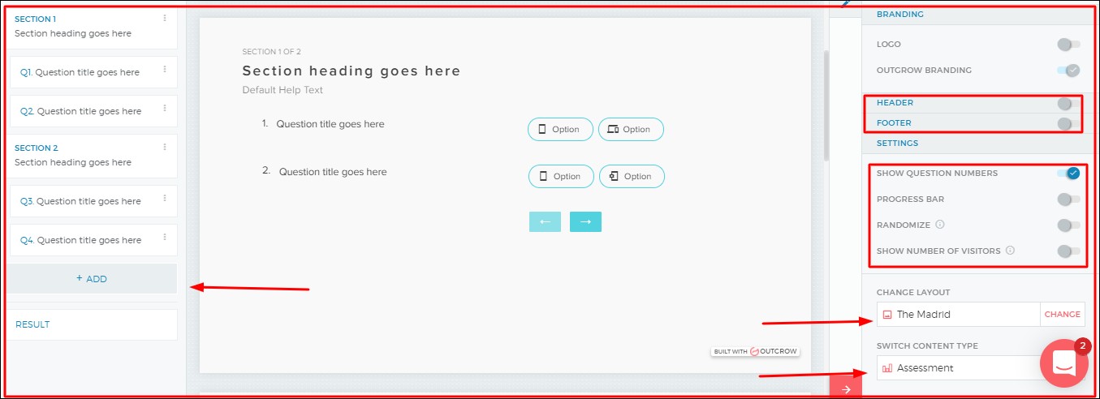
Task: Click Show Number of Visitors info icon
Action: [x=1010, y=251]
